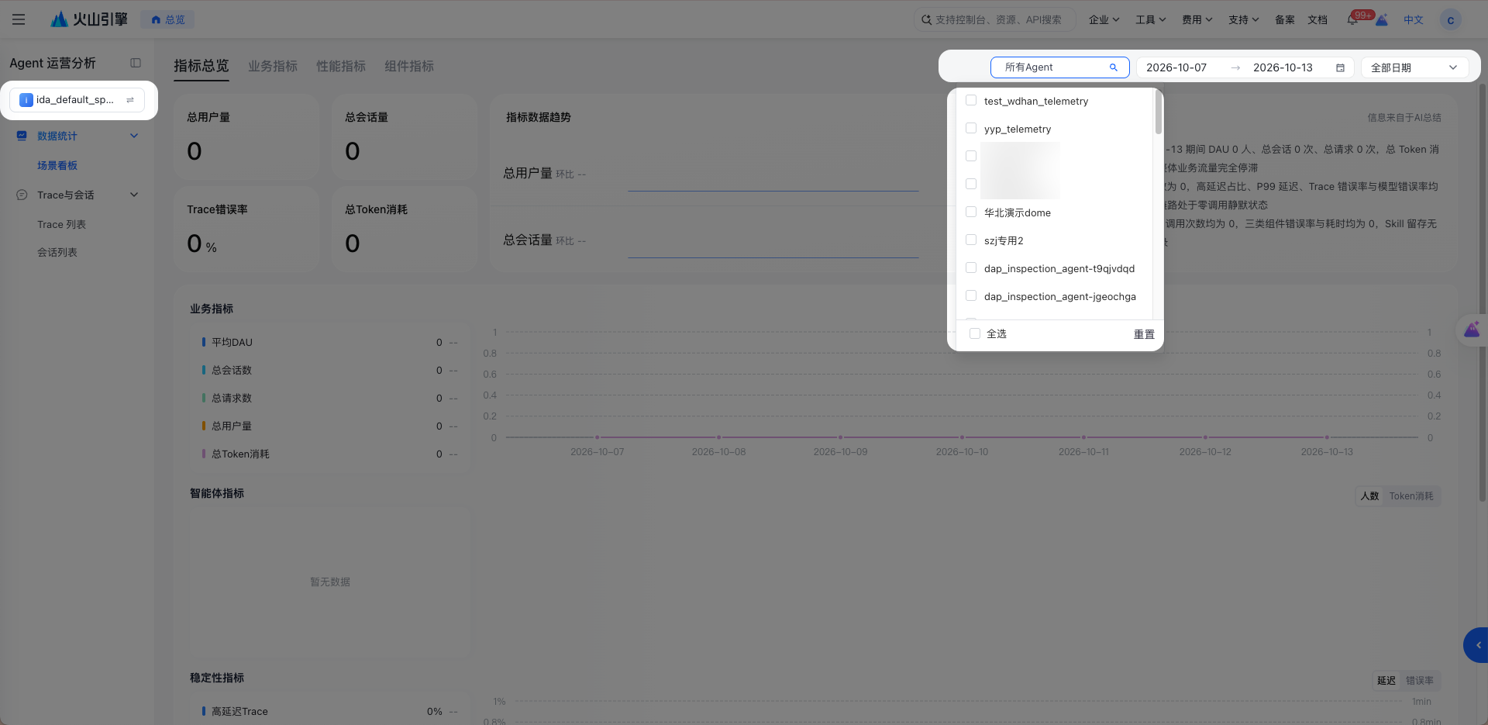Tick the 华北演示dome checkbox
1488x725 pixels.
971,212
